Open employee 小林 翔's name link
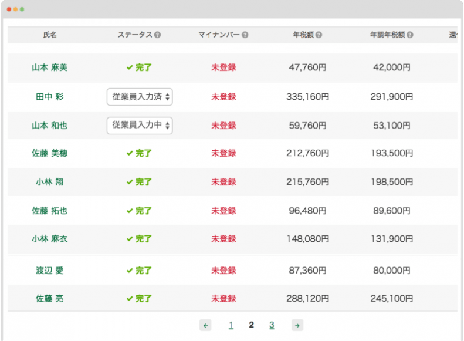This screenshot has height=341, width=464. [x=49, y=182]
